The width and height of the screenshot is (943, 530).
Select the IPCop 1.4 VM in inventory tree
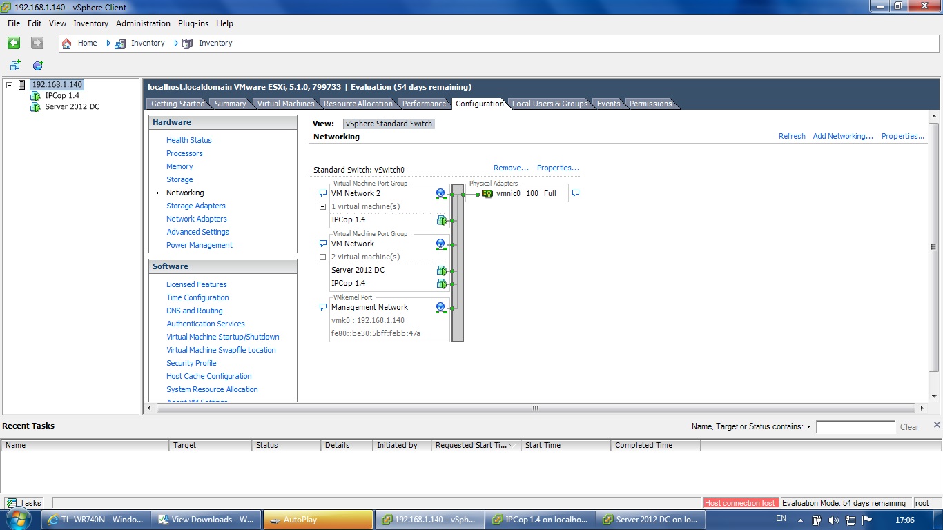[x=62, y=96]
